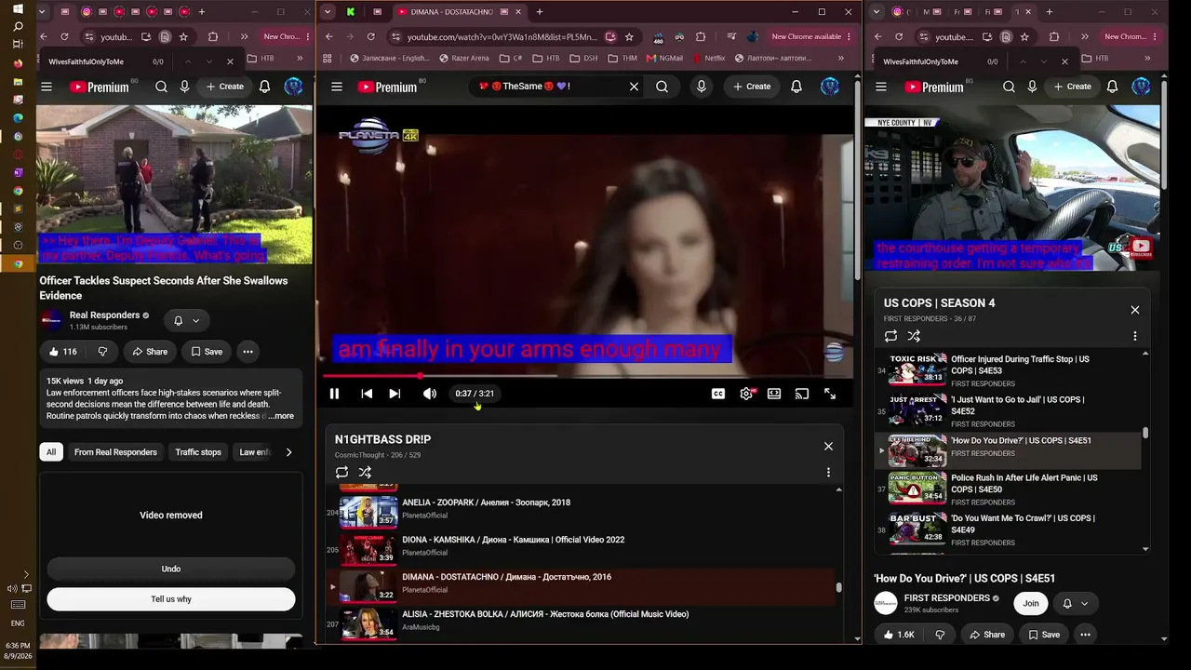
Task: Show more chips with the right arrow
Action: click(x=288, y=452)
